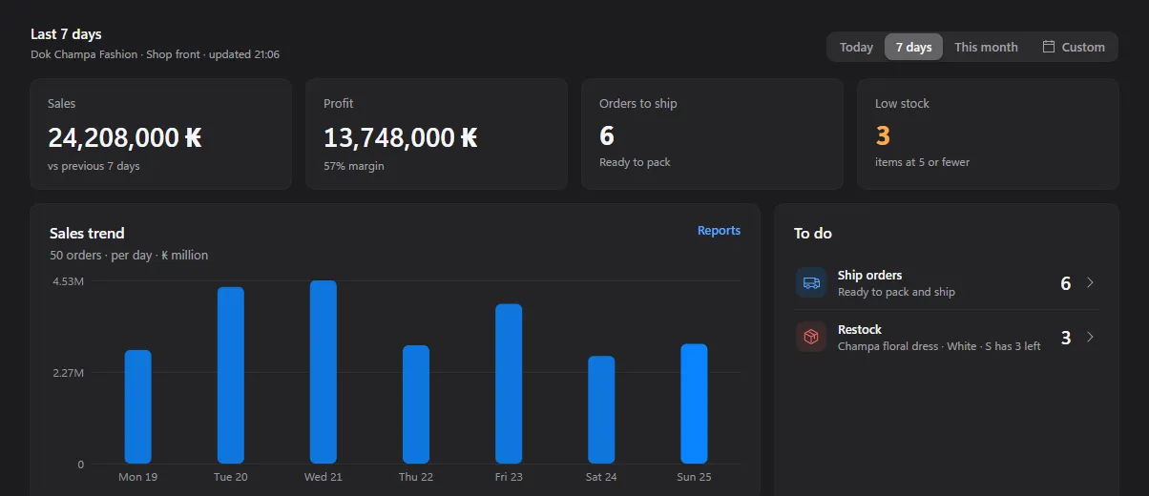The image size is (1149, 496).
Task: Open the Reports link
Action: click(719, 230)
